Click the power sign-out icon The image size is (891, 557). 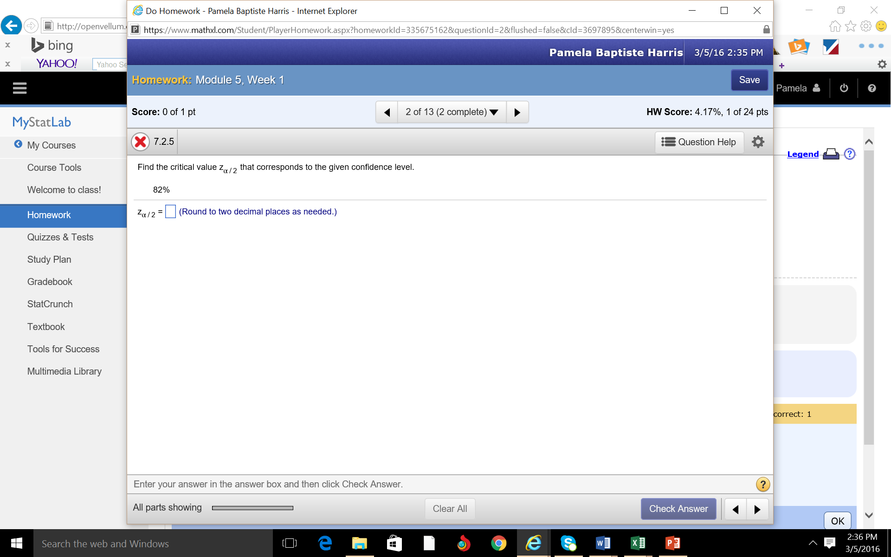844,88
